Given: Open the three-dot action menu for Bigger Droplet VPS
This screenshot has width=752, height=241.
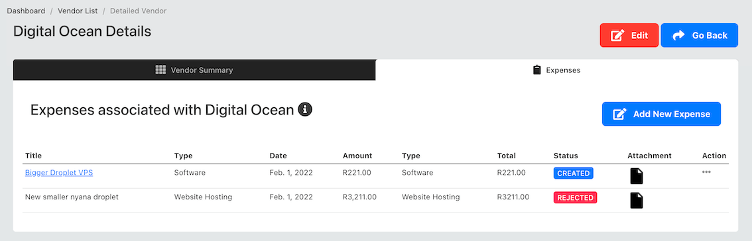Looking at the screenshot, I should point(706,172).
